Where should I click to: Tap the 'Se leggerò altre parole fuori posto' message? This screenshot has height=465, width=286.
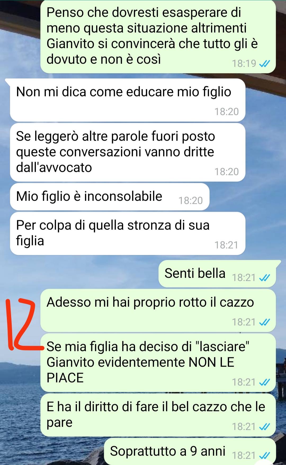coord(128,152)
